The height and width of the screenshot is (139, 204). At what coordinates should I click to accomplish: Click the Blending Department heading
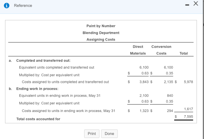point(101,33)
